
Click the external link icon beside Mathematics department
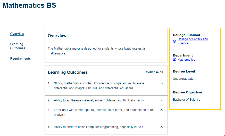(174, 60)
